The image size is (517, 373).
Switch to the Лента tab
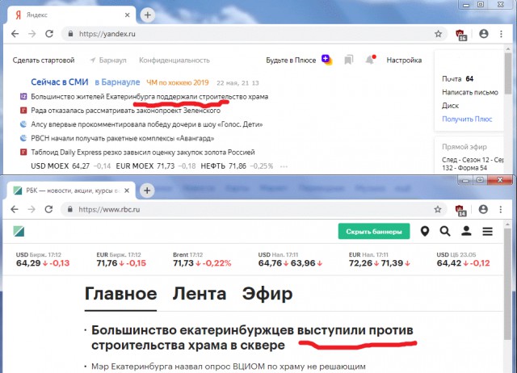point(200,293)
